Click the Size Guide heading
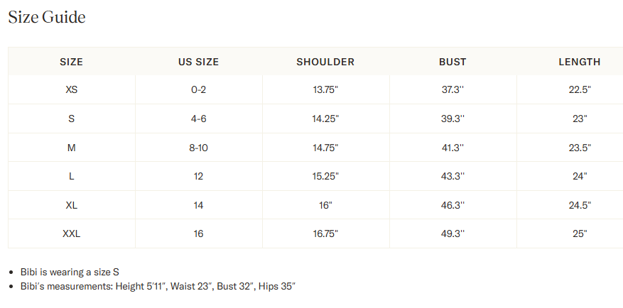The image size is (623, 308). (x=47, y=18)
